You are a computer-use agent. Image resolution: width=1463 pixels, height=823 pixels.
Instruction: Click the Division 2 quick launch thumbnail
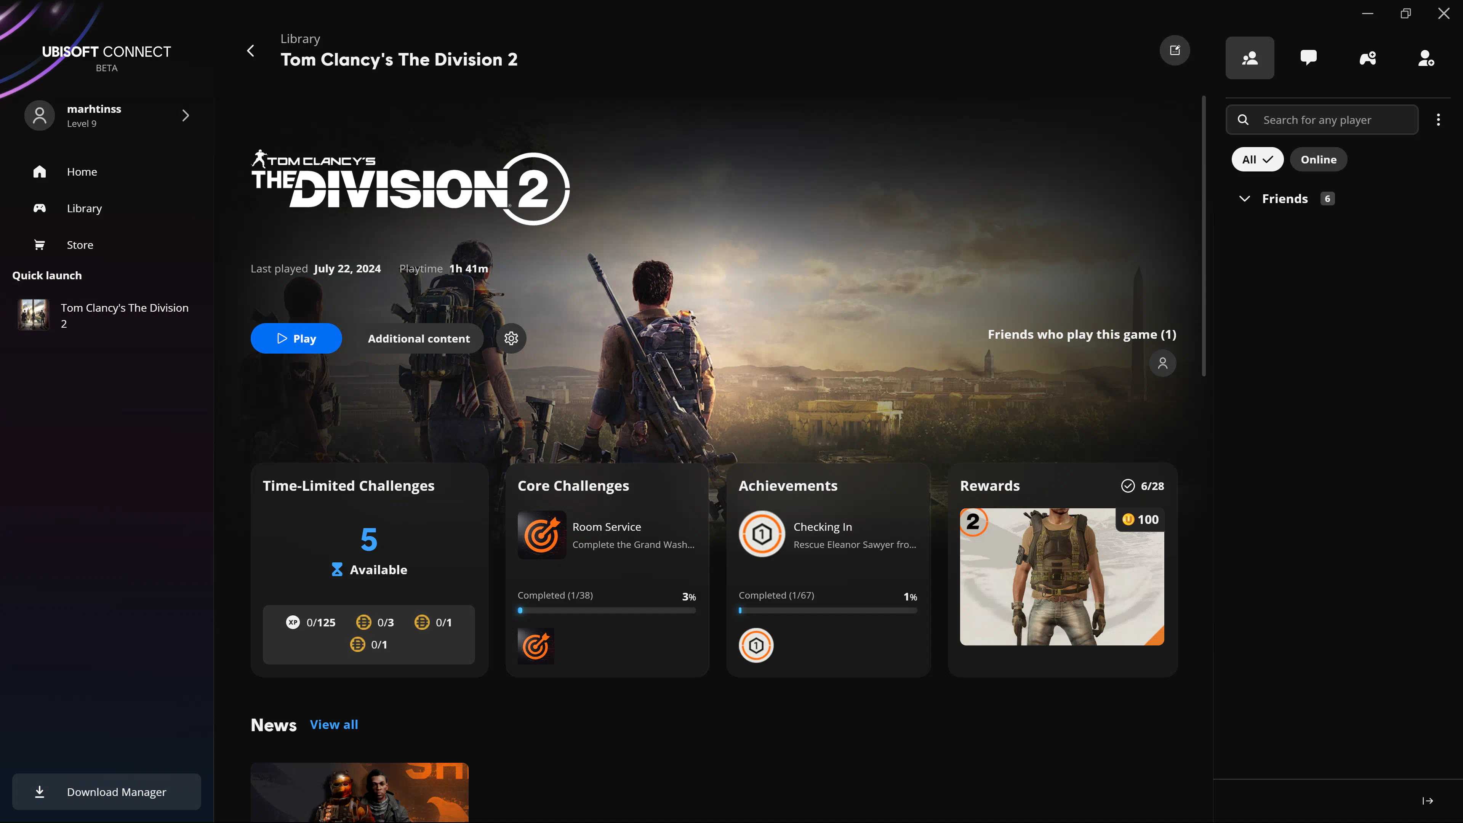pos(34,315)
